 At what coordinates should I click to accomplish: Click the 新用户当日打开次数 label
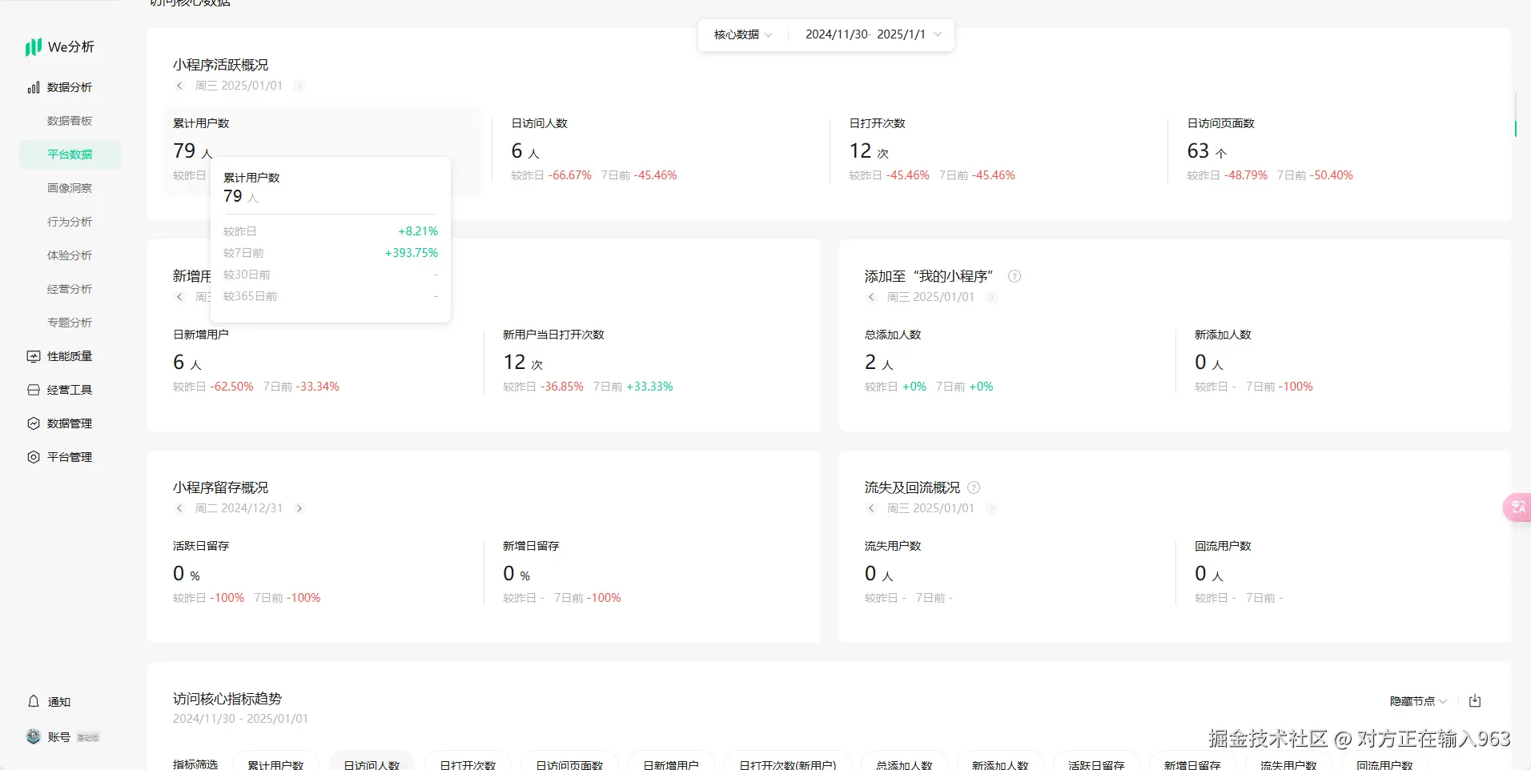(553, 335)
